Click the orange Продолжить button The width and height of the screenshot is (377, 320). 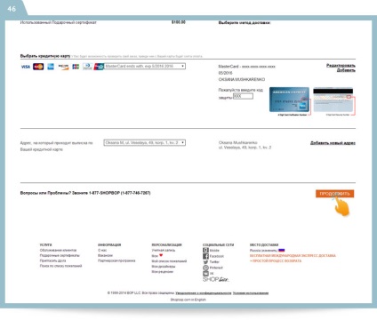(335, 194)
